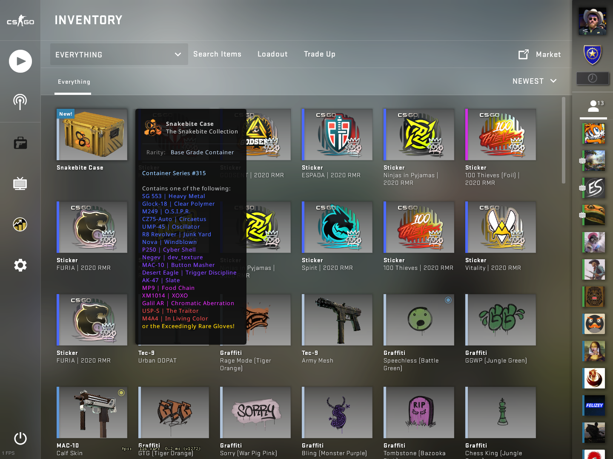
Task: Switch to the Loadout section
Action: (272, 54)
